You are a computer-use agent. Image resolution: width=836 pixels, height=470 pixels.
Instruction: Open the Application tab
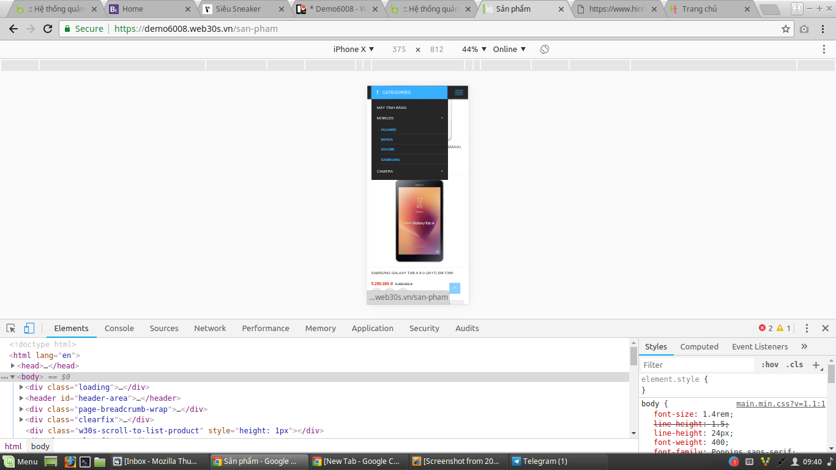click(373, 328)
